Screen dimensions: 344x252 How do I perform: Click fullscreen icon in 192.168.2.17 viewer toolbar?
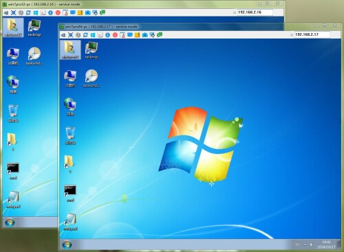[x=71, y=35]
